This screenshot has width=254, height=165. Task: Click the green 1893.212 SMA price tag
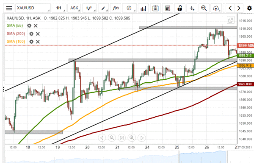pyautogui.click(x=246, y=56)
